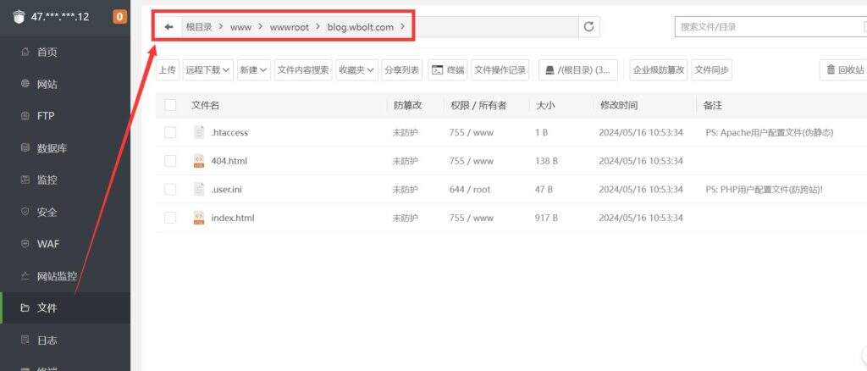Click the .htaccess file icon
867x371 pixels.
(x=199, y=132)
